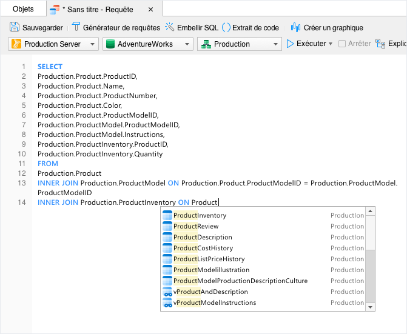Open the Production Server connection dropdown

(53, 44)
